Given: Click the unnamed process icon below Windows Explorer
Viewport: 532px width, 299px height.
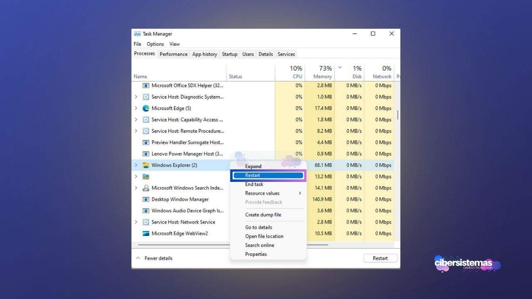Looking at the screenshot, I should (x=145, y=176).
